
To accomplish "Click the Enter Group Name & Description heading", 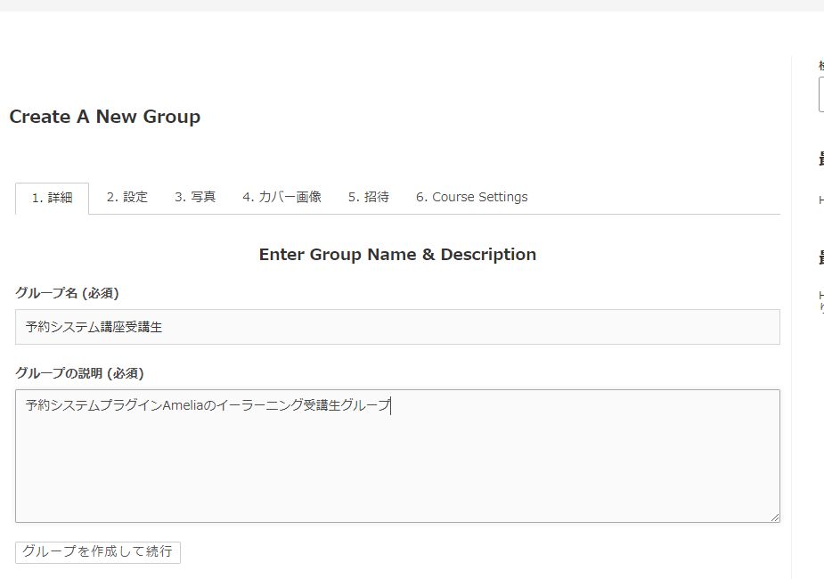I will [397, 255].
